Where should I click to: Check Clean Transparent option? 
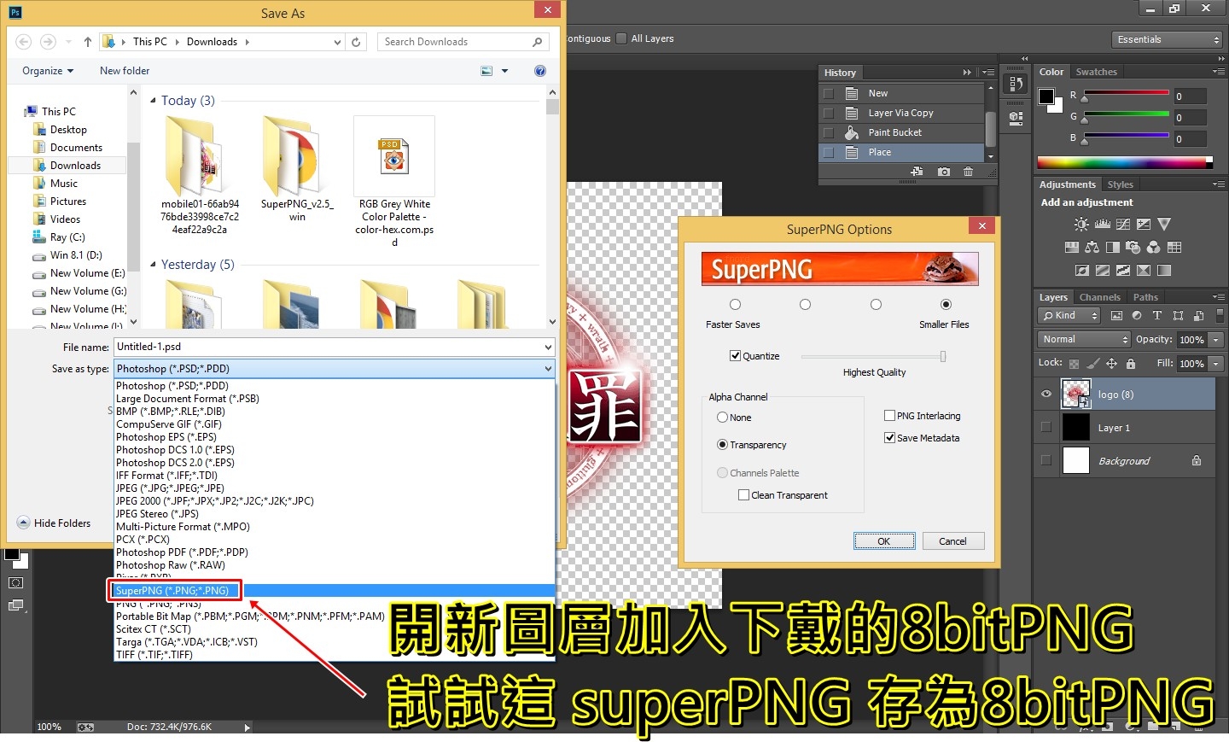click(x=744, y=495)
